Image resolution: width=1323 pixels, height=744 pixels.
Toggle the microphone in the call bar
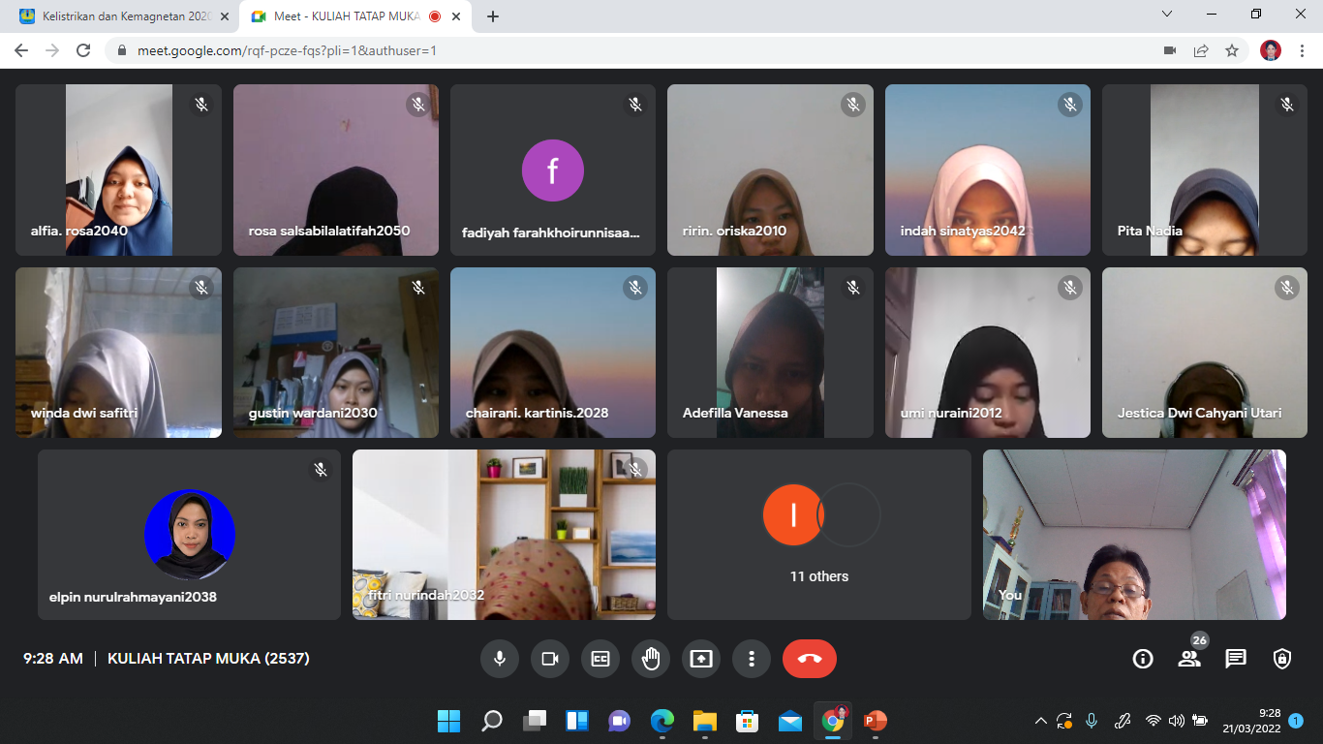point(500,659)
